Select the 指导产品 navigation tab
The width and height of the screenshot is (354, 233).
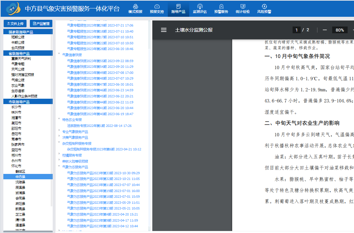click(178, 9)
